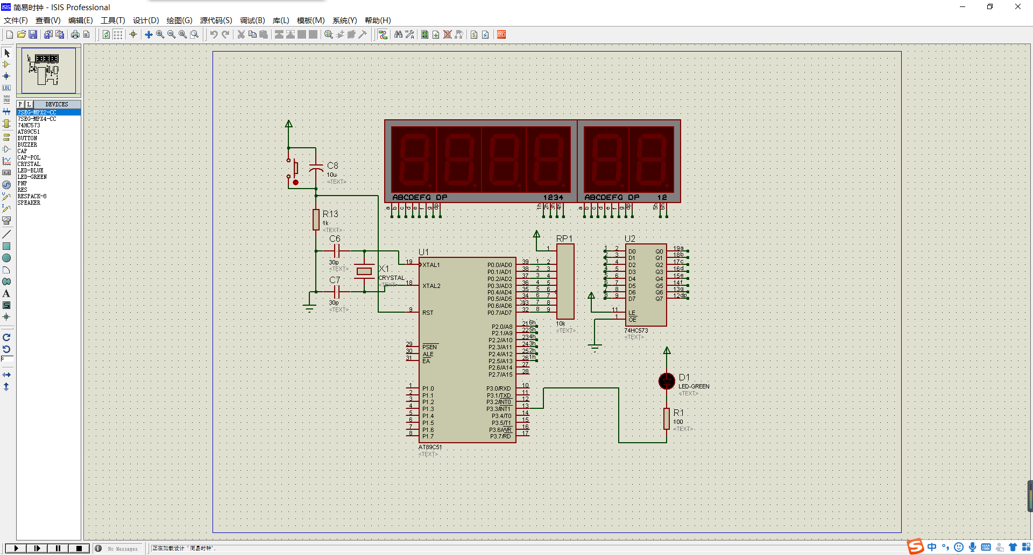Toggle the Wire Autorouter
This screenshot has width=1033, height=555.
coord(383,34)
